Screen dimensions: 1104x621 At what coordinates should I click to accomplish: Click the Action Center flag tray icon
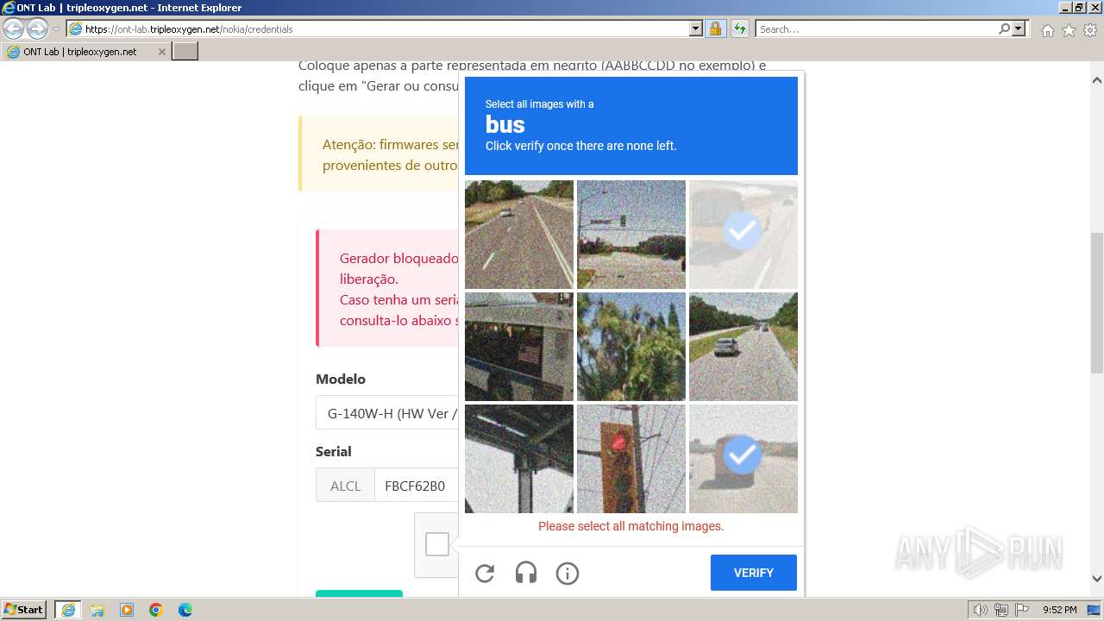coord(1021,610)
